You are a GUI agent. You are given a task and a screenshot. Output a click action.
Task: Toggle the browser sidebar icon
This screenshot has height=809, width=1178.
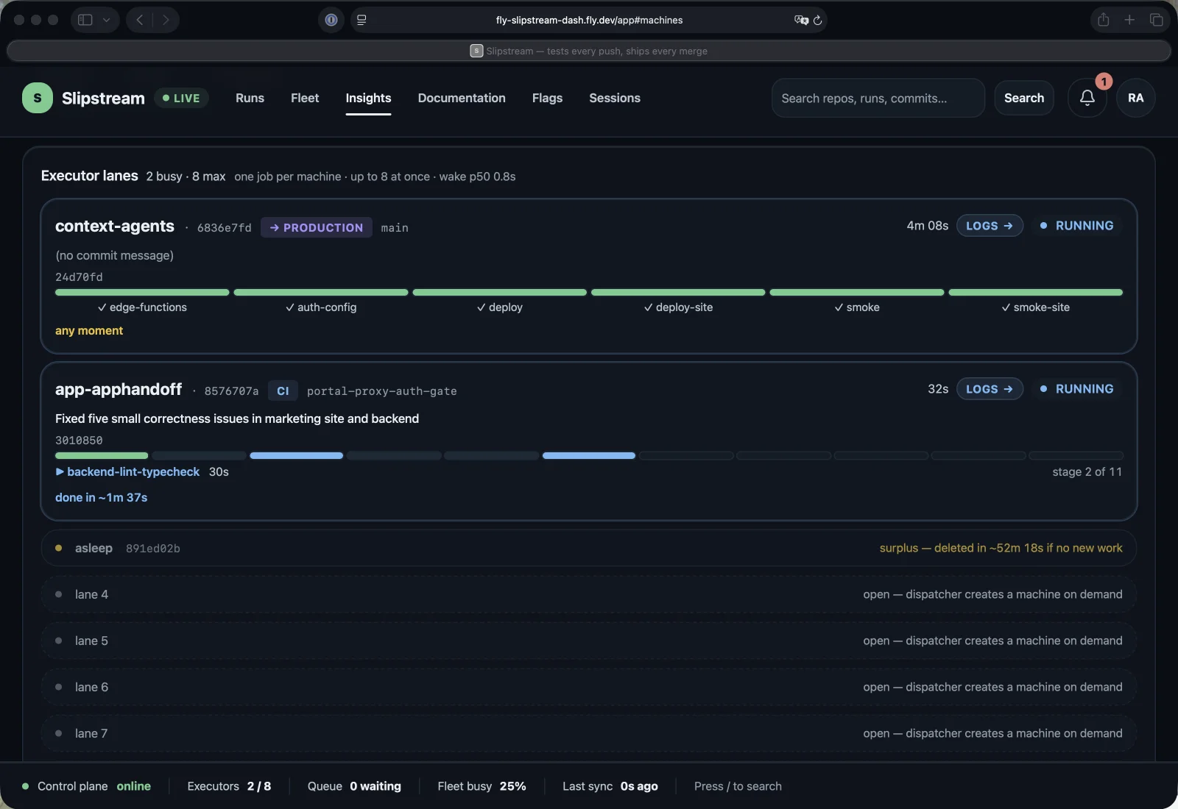(85, 20)
